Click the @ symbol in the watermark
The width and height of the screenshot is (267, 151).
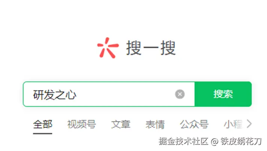(x=214, y=142)
